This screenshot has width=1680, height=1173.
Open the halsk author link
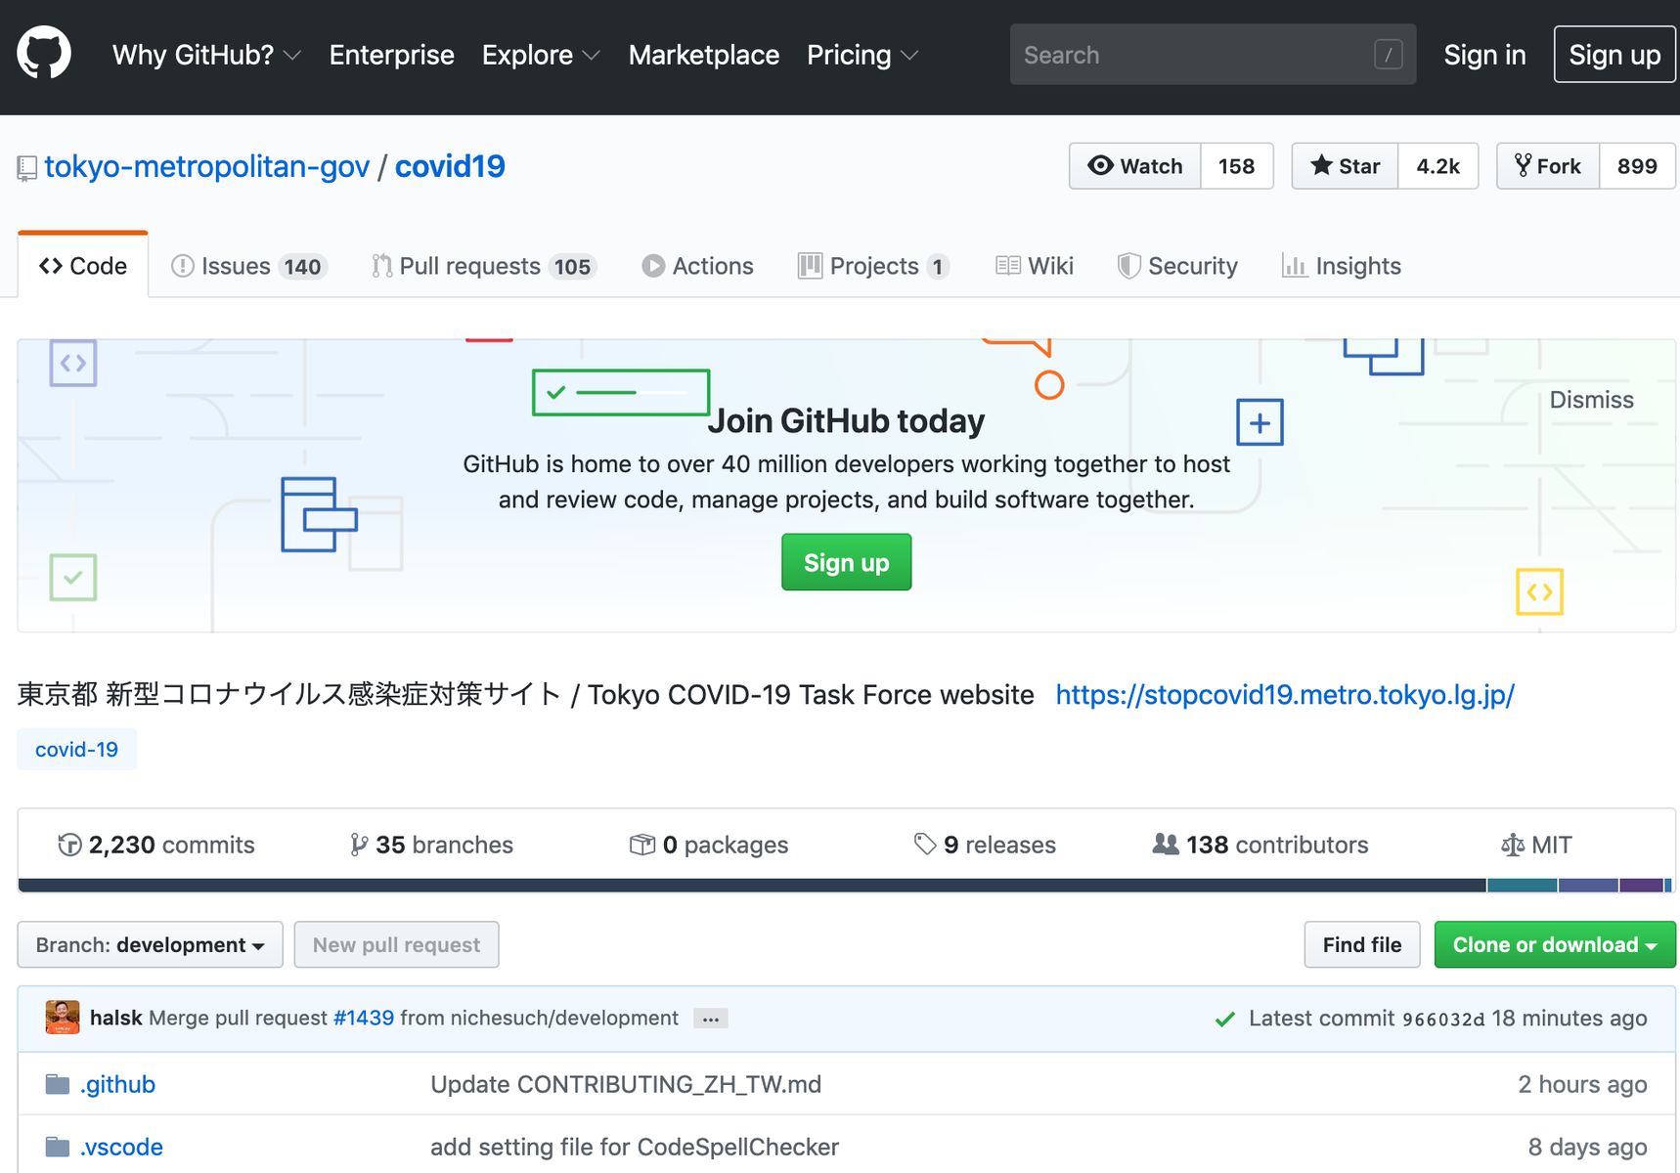(x=116, y=1018)
